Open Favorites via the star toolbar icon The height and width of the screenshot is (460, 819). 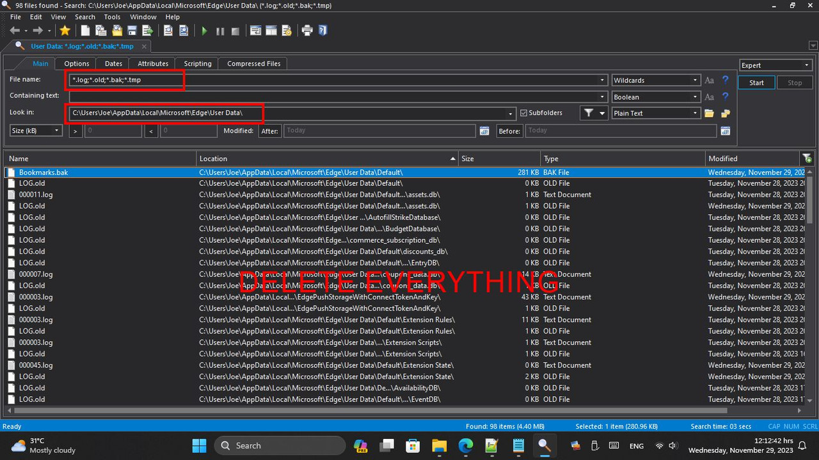pos(65,31)
